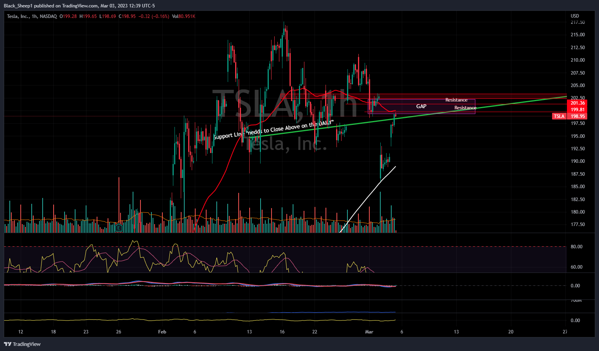This screenshot has height=351, width=599.
Task: Click the 199.81 red price label
Action: pos(577,110)
